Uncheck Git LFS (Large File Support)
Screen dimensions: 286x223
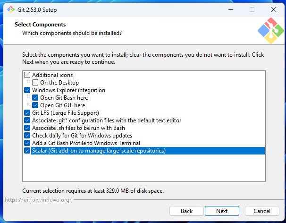point(27,113)
